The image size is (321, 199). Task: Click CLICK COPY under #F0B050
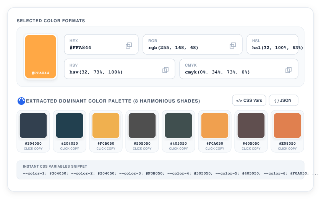coord(106,148)
